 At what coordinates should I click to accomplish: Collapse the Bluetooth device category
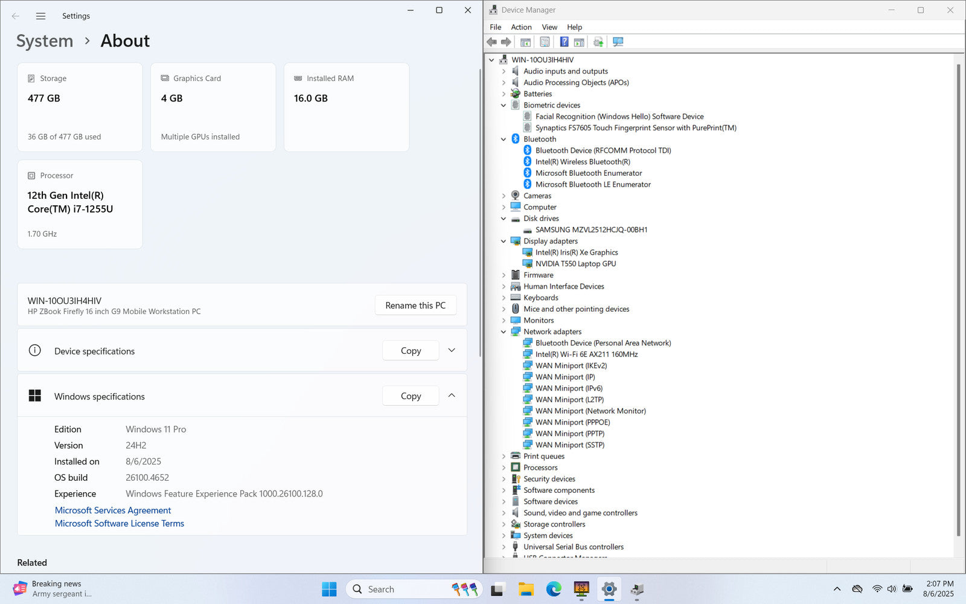(x=504, y=140)
